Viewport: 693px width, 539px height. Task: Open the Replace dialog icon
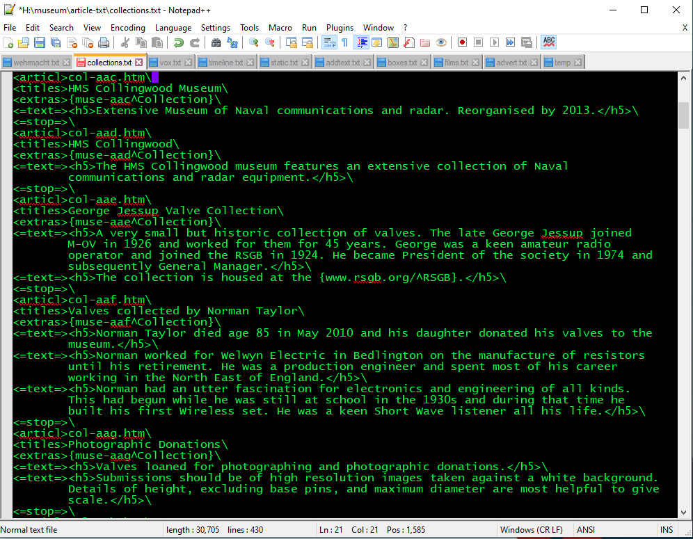[x=232, y=42]
